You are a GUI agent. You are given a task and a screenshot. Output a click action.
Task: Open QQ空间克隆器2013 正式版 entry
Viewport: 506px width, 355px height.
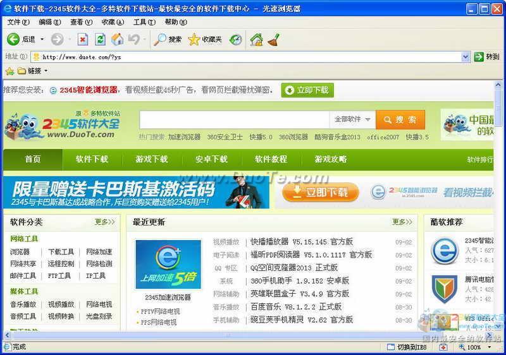[x=294, y=268]
